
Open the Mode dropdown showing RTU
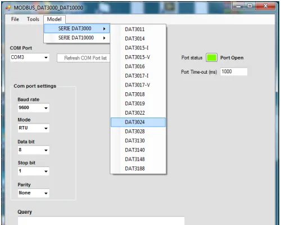[x=34, y=128]
